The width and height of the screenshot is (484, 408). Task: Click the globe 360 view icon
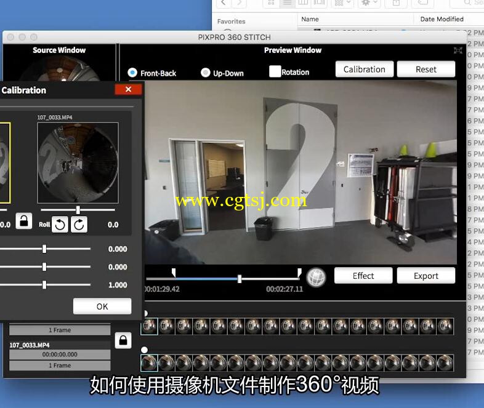316,277
